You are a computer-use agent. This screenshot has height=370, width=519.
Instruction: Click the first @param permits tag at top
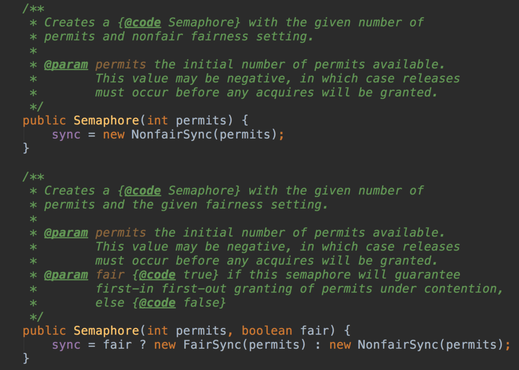66,64
